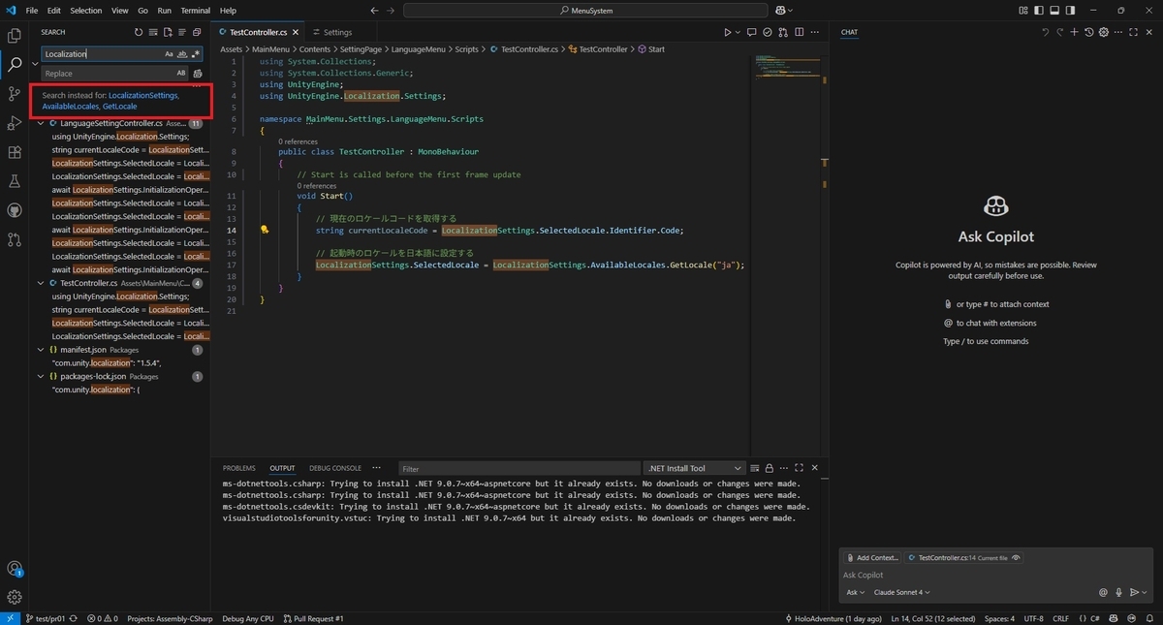Collapse the replace field chevron
This screenshot has width=1163, height=625.
click(35, 64)
